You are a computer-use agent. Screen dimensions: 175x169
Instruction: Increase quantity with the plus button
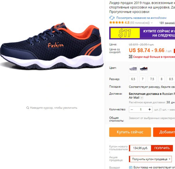tap(150, 109)
